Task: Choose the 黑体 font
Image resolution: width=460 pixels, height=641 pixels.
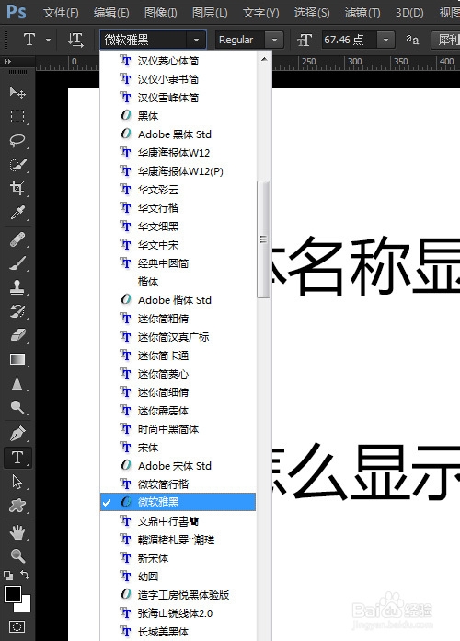Action: tap(178, 116)
